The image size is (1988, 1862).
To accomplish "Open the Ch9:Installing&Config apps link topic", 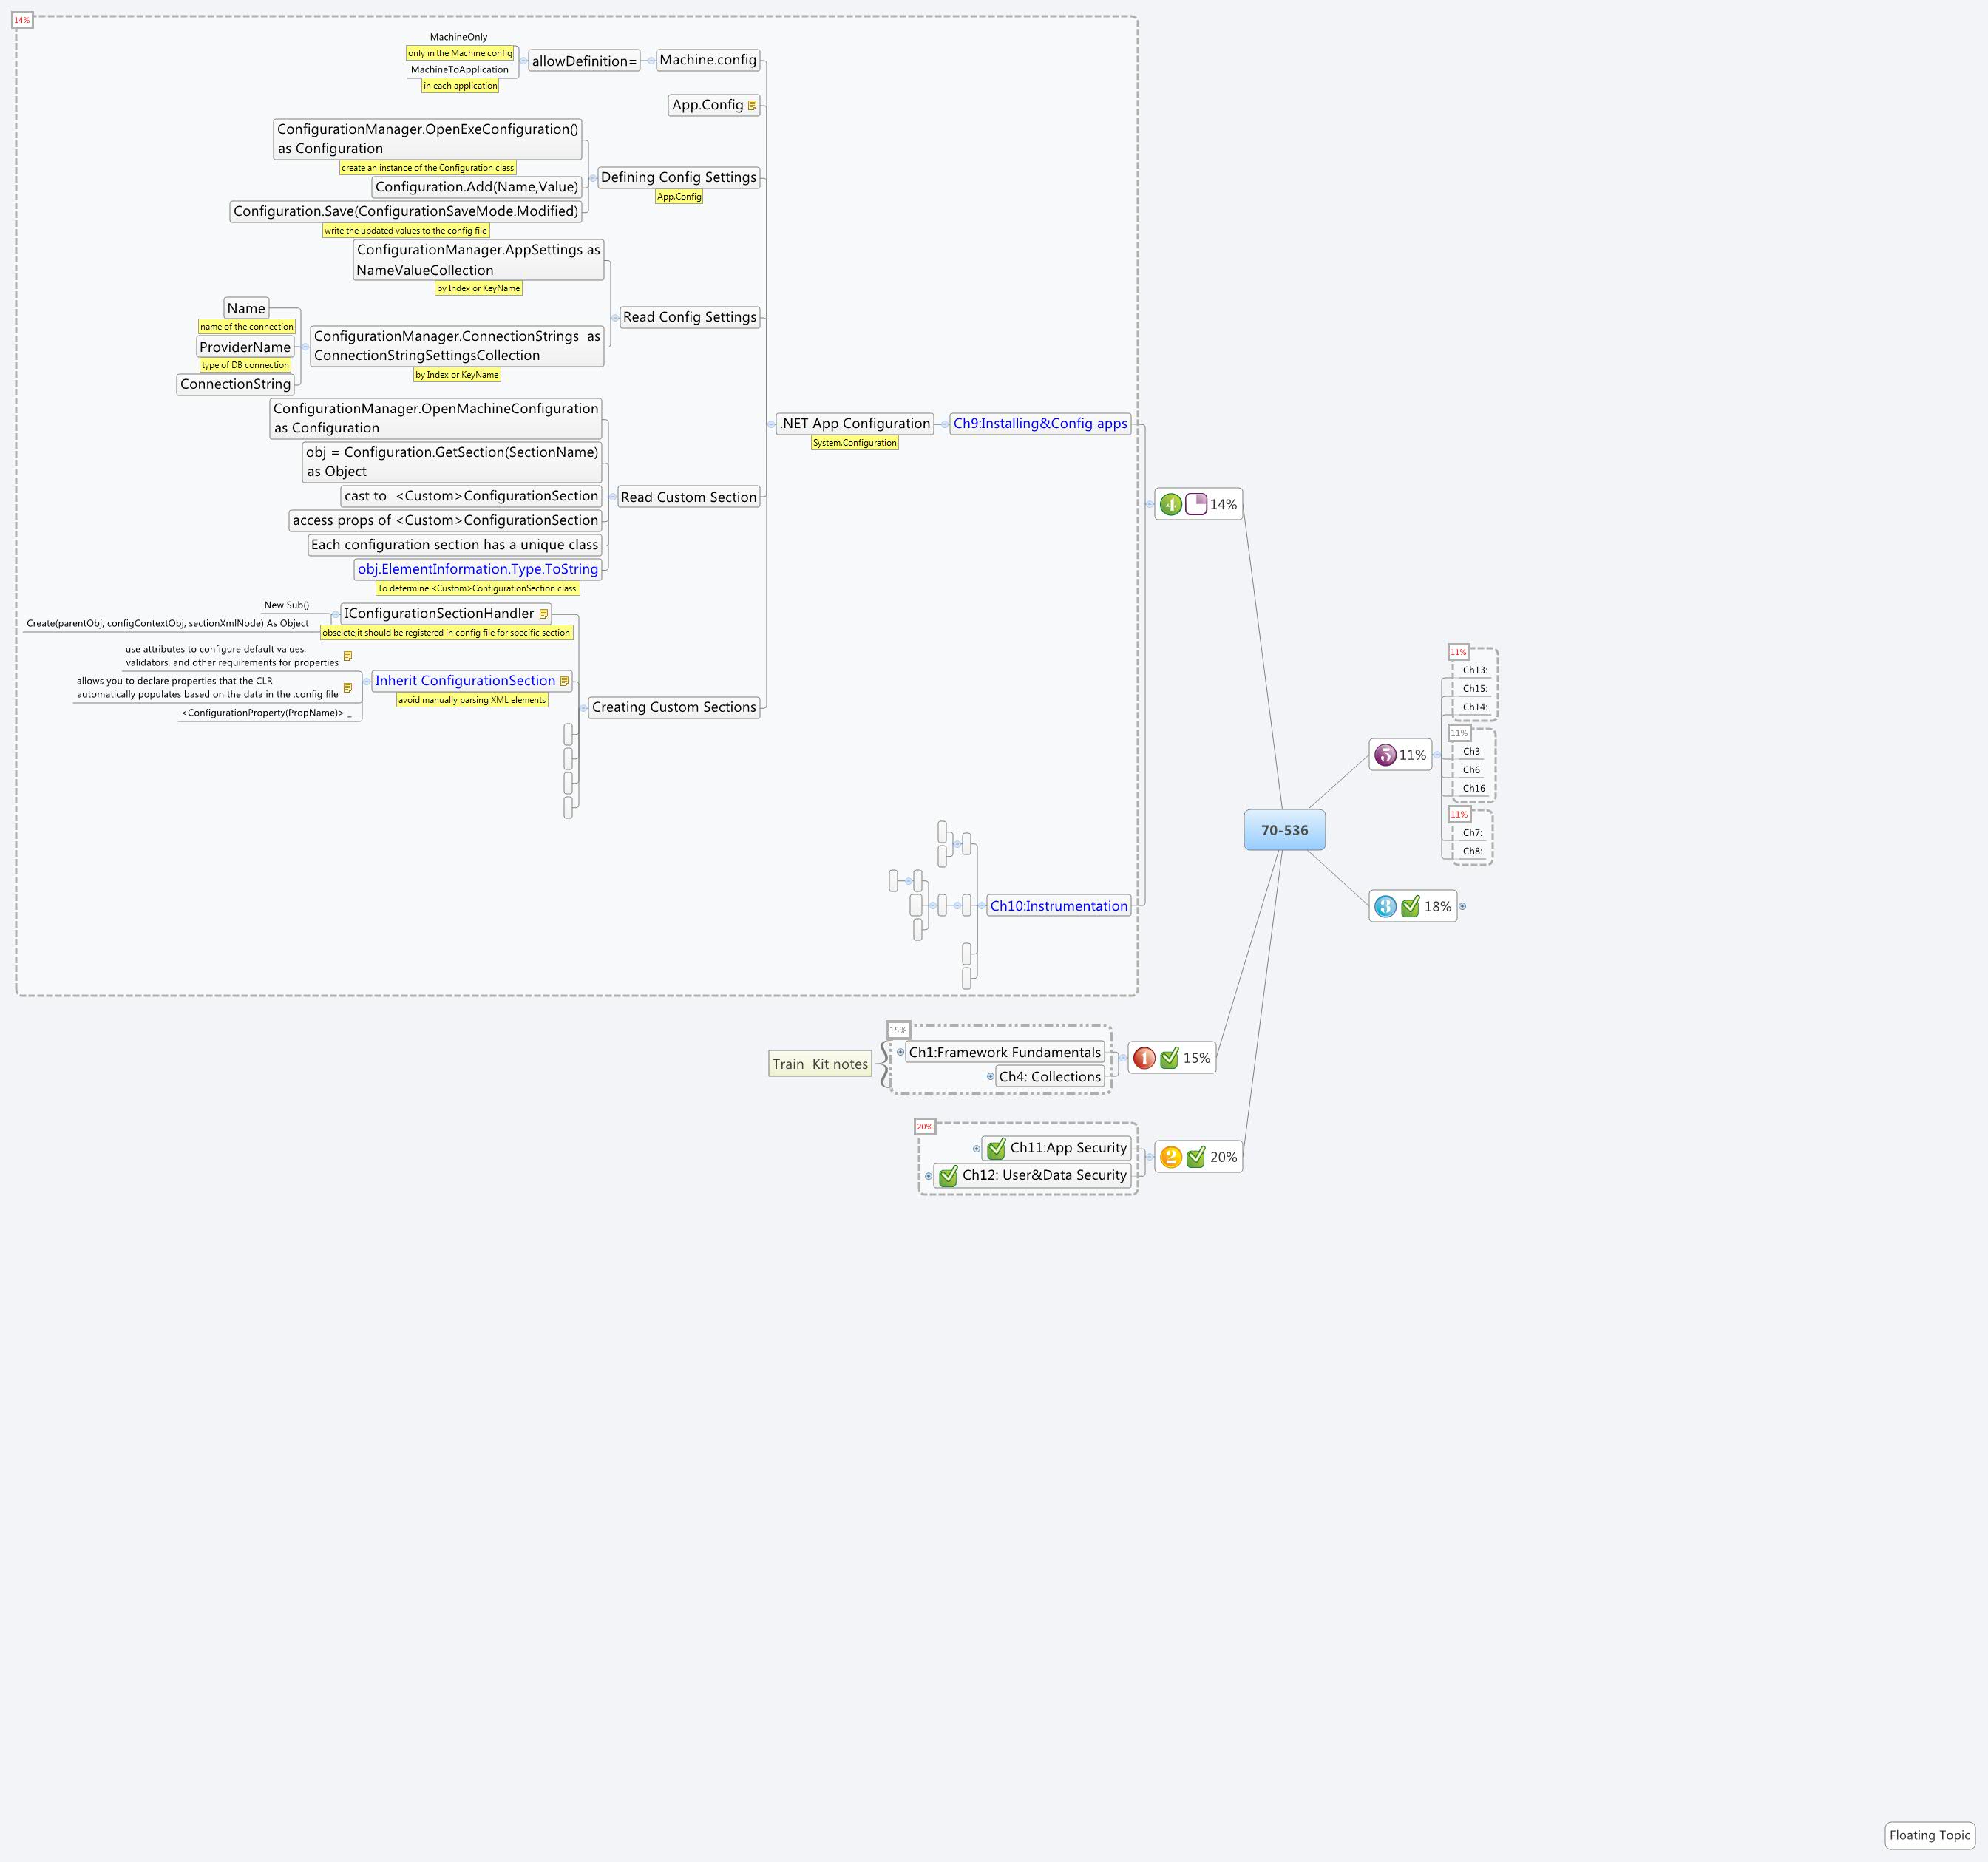I will point(1040,424).
